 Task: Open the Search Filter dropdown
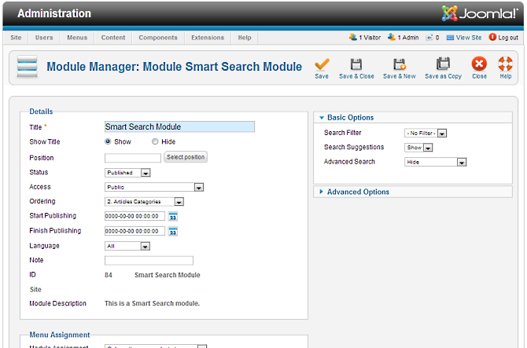[x=426, y=134]
